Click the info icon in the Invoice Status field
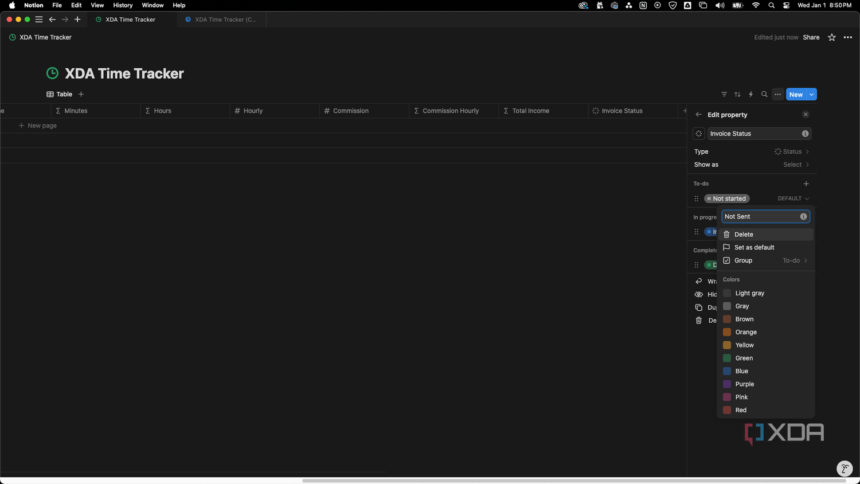 click(805, 134)
